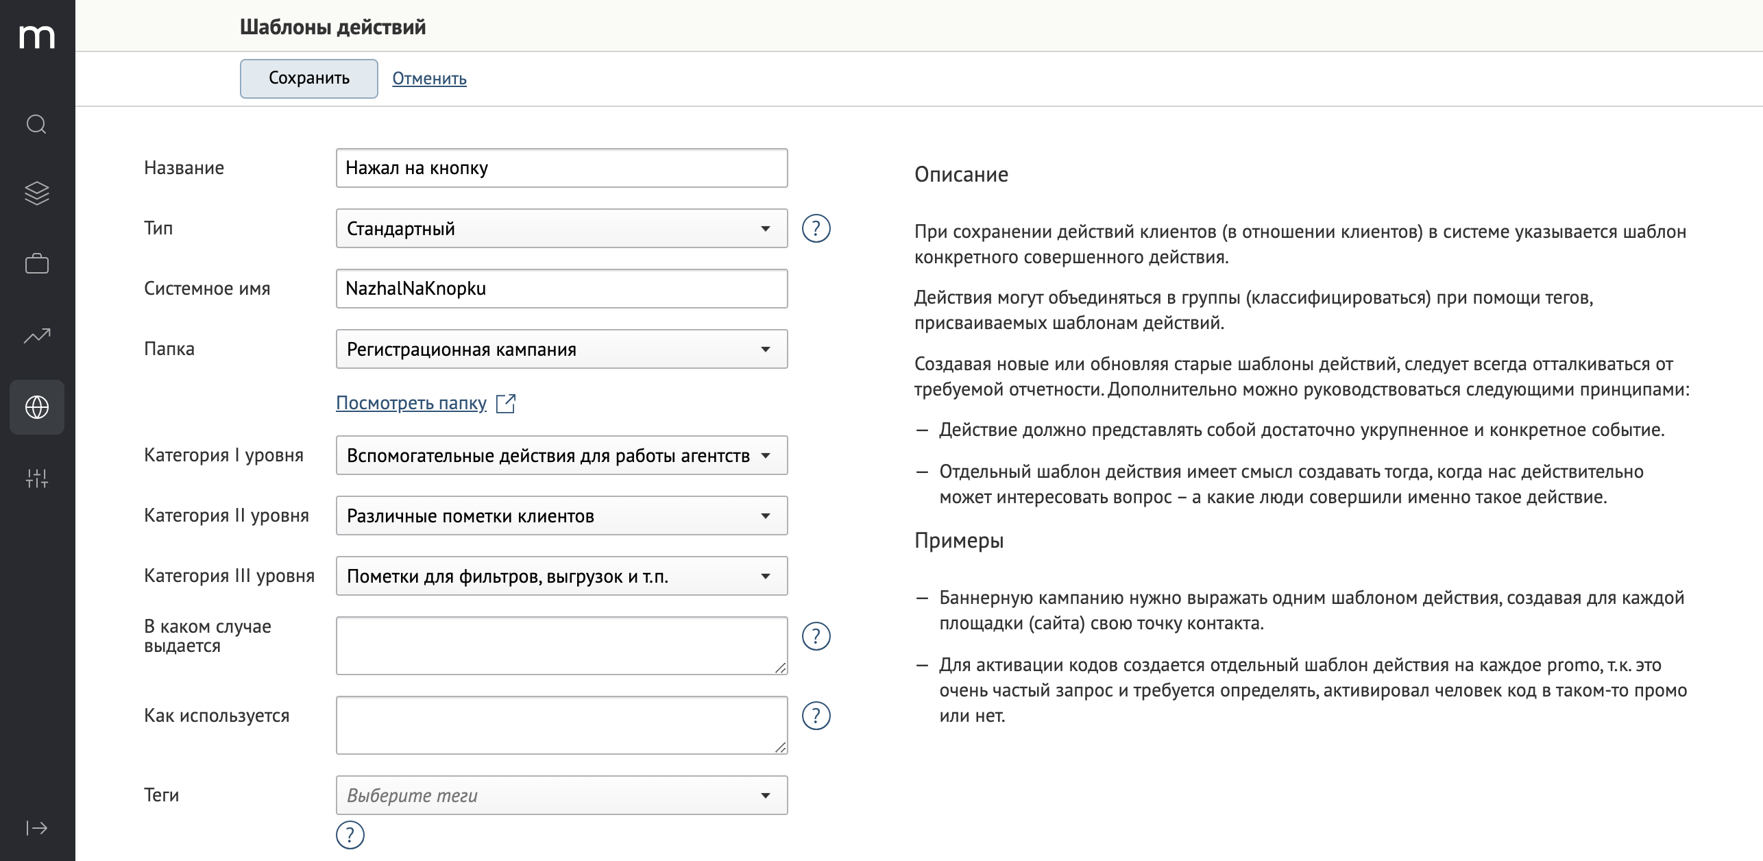Open the Посмотреть папку link
This screenshot has height=861, width=1763.
click(411, 403)
